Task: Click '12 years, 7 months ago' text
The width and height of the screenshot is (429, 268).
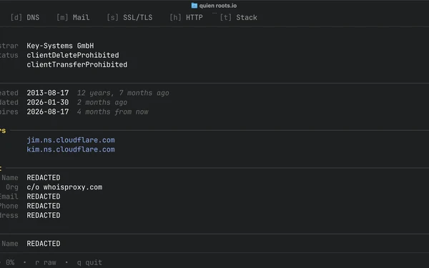Action: click(x=123, y=93)
